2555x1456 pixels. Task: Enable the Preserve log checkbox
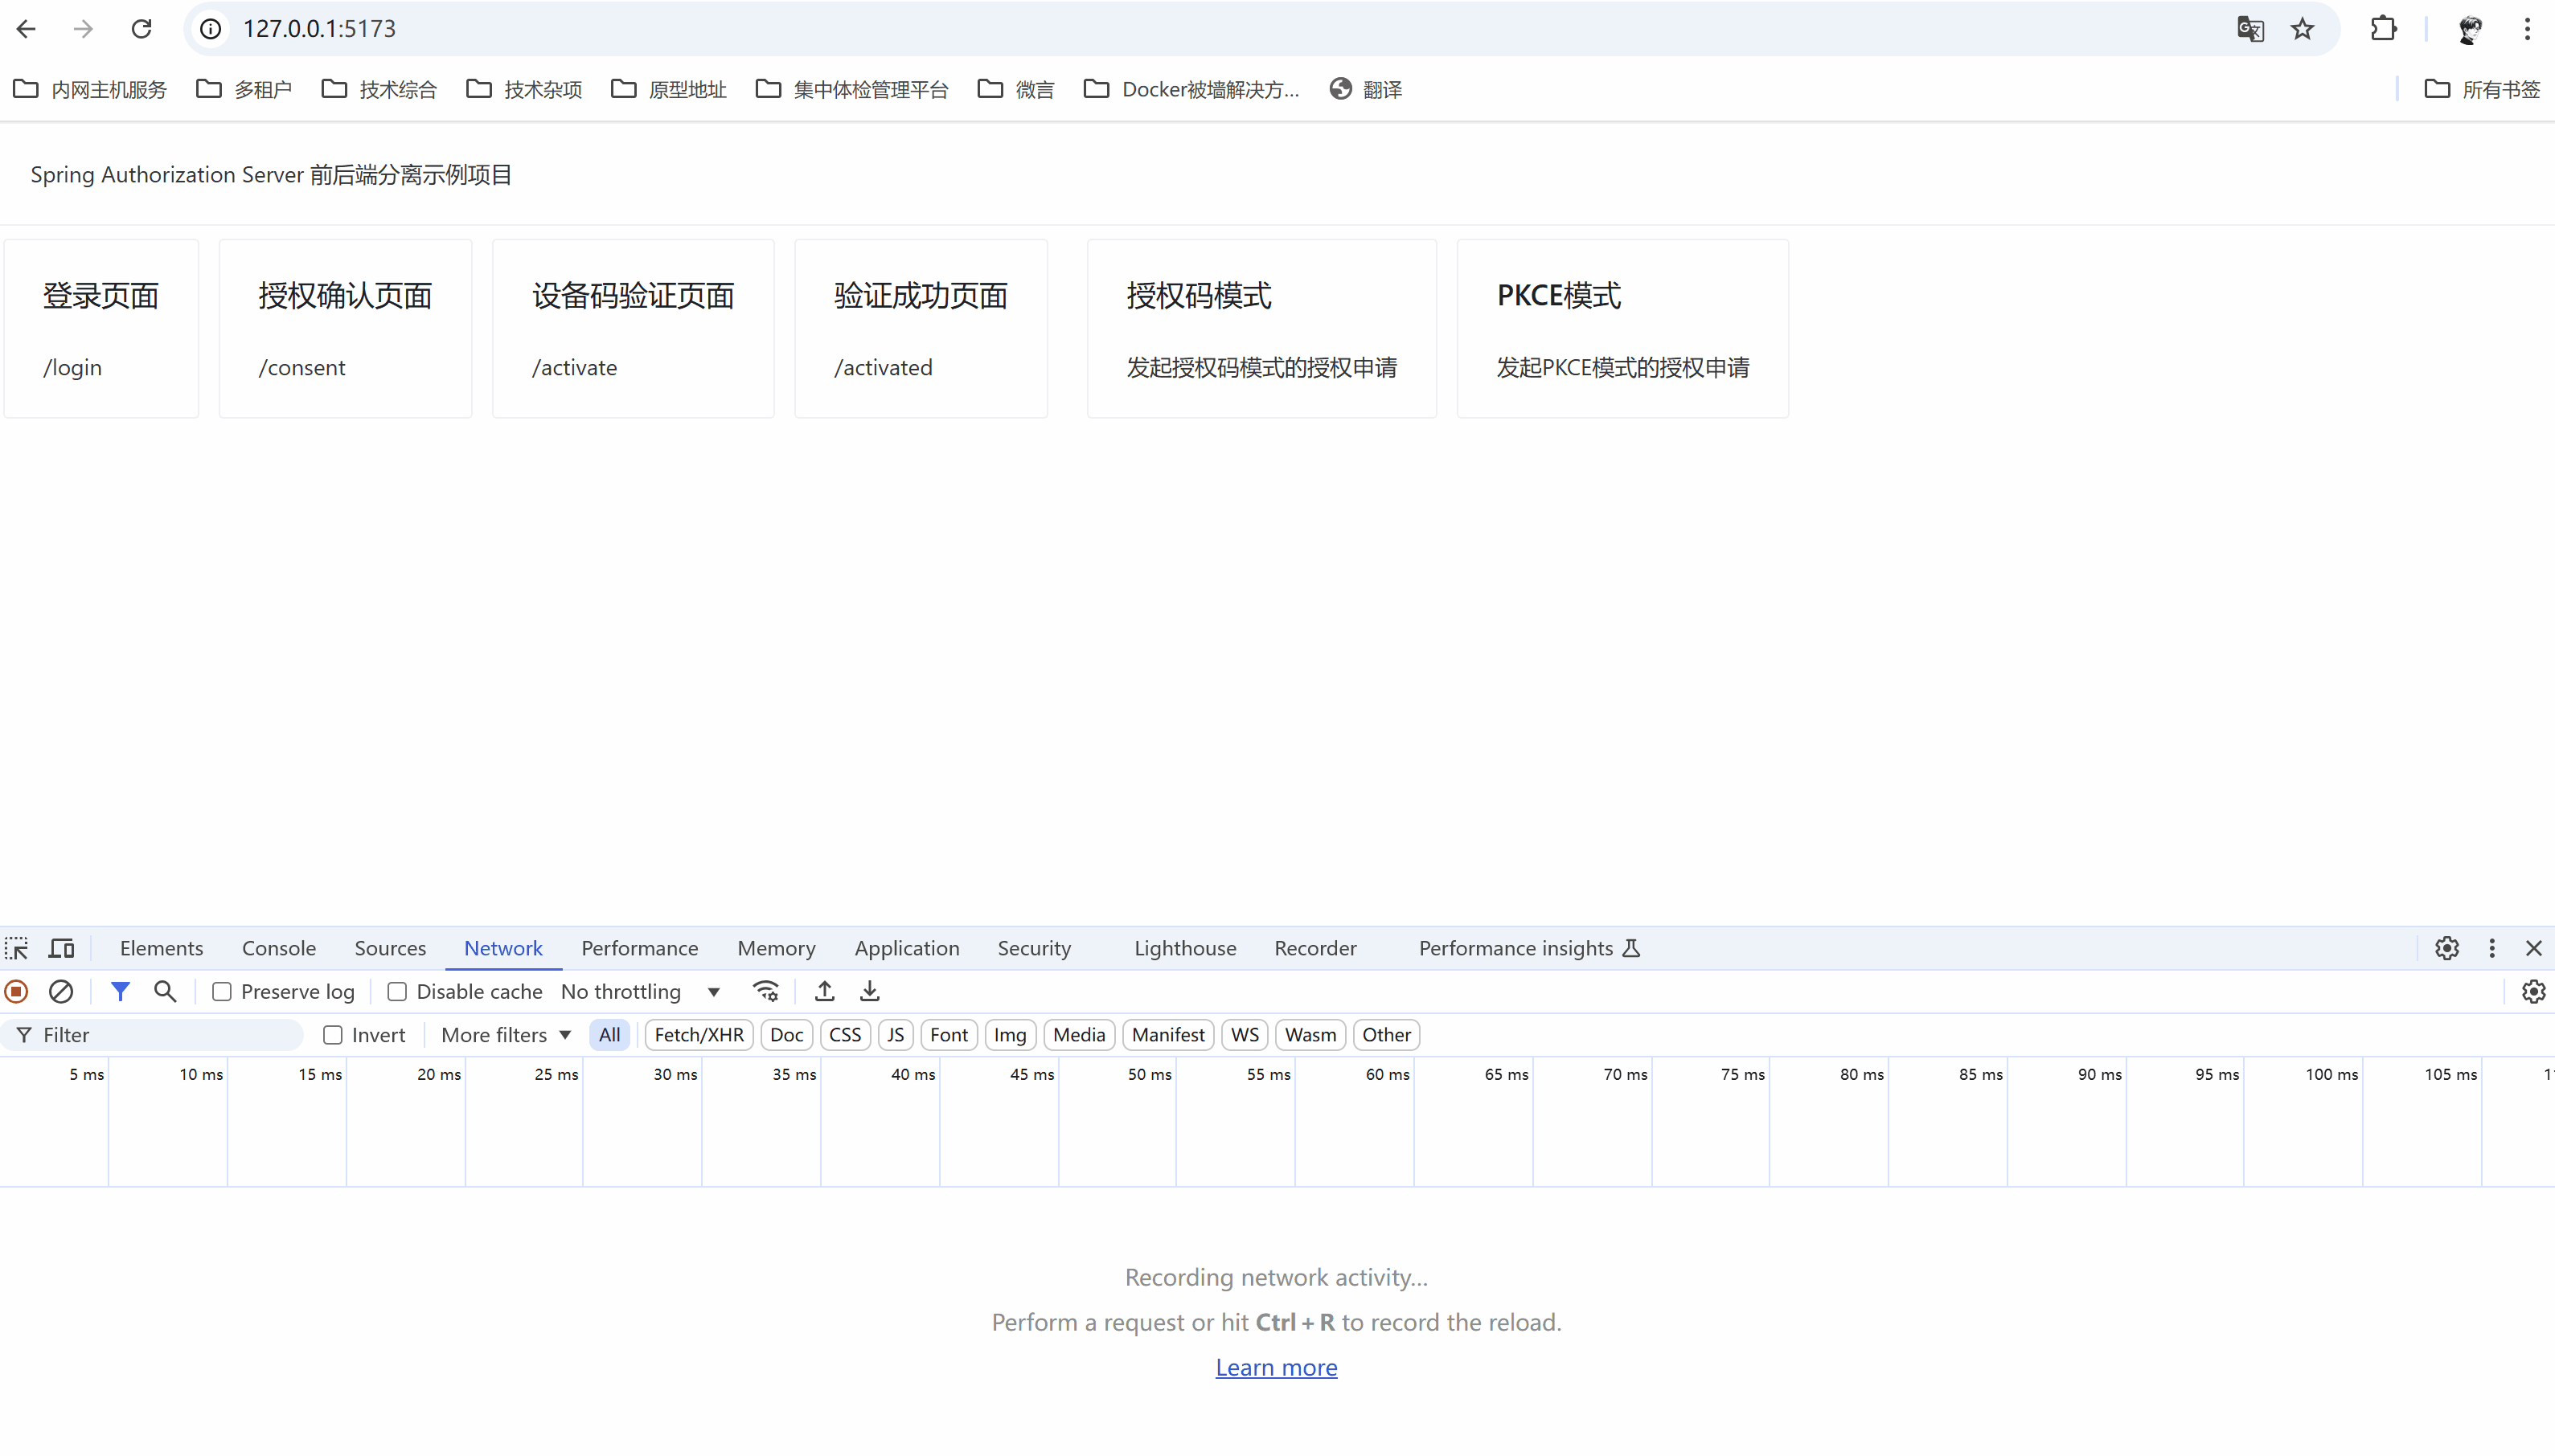[222, 991]
